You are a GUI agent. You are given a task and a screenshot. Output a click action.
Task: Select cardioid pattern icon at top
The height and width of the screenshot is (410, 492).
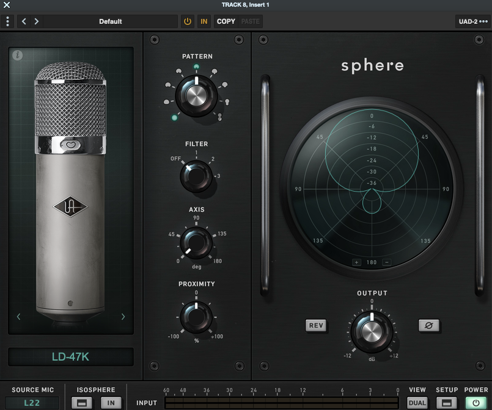pos(196,67)
